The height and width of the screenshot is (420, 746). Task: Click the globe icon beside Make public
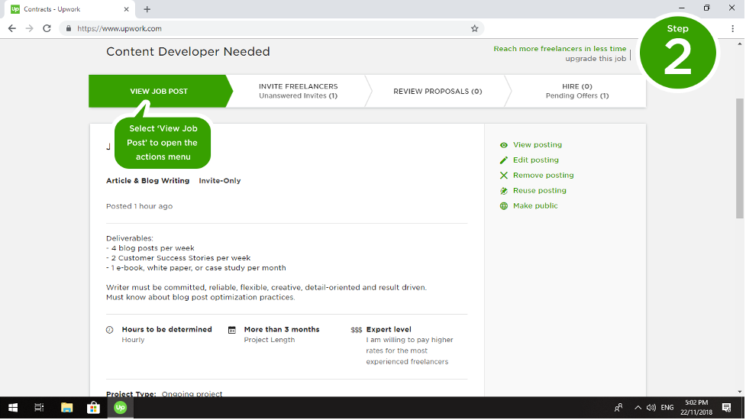[x=504, y=206]
